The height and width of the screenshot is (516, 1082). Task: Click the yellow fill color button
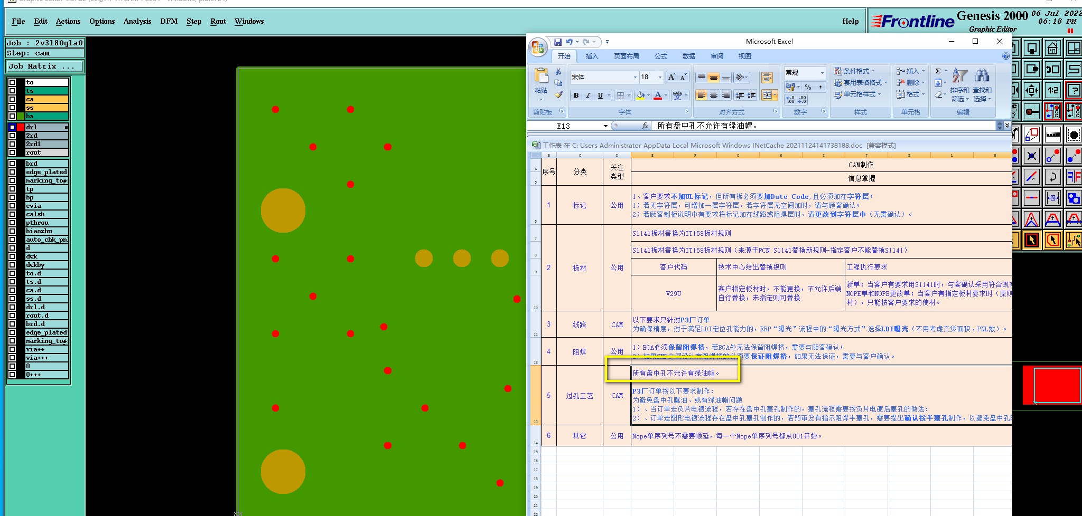pyautogui.click(x=640, y=95)
